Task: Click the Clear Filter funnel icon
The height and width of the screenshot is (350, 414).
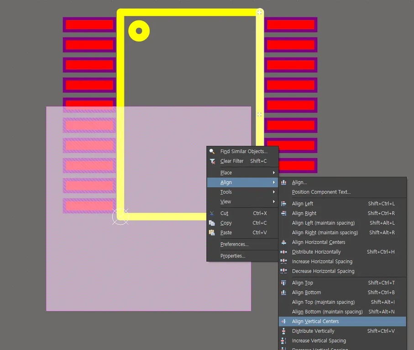Action: tap(212, 161)
